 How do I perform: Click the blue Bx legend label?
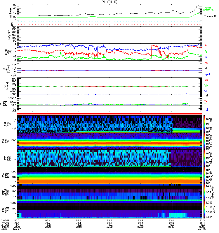206,57
